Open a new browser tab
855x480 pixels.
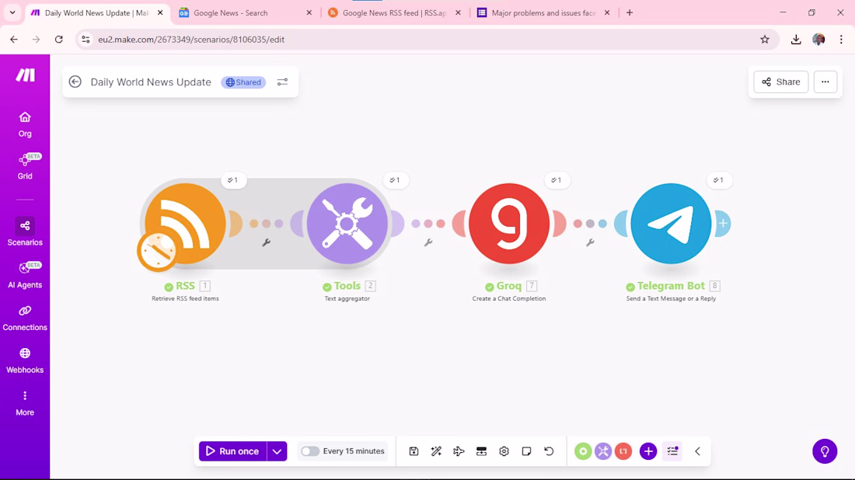[630, 12]
